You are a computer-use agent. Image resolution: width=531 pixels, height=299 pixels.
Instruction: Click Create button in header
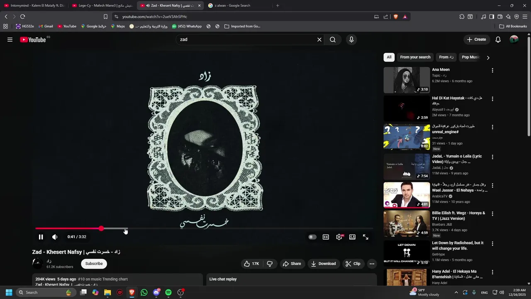tap(476, 39)
